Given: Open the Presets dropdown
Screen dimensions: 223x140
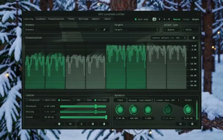Looking at the screenshot, I should (x=61, y=30).
